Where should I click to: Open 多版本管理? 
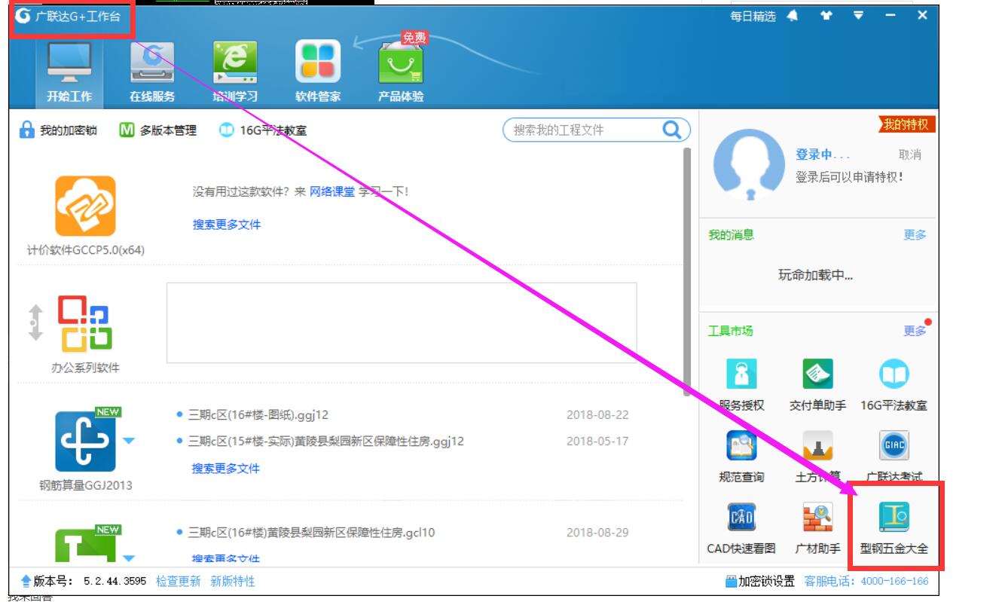click(x=158, y=130)
